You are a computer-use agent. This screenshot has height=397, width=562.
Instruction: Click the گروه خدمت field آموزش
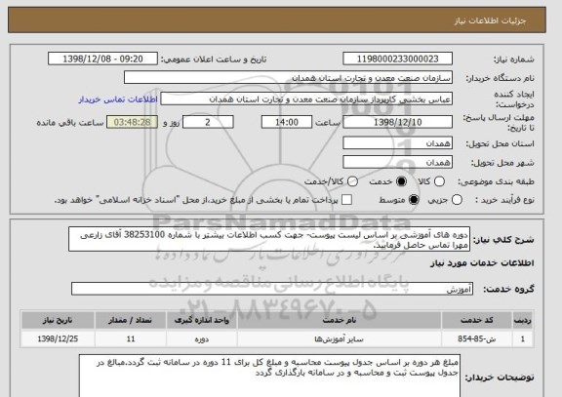point(272,289)
